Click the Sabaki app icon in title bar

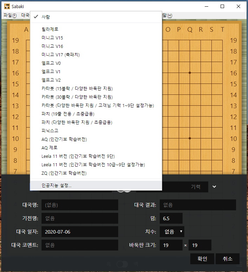click(x=7, y=6)
